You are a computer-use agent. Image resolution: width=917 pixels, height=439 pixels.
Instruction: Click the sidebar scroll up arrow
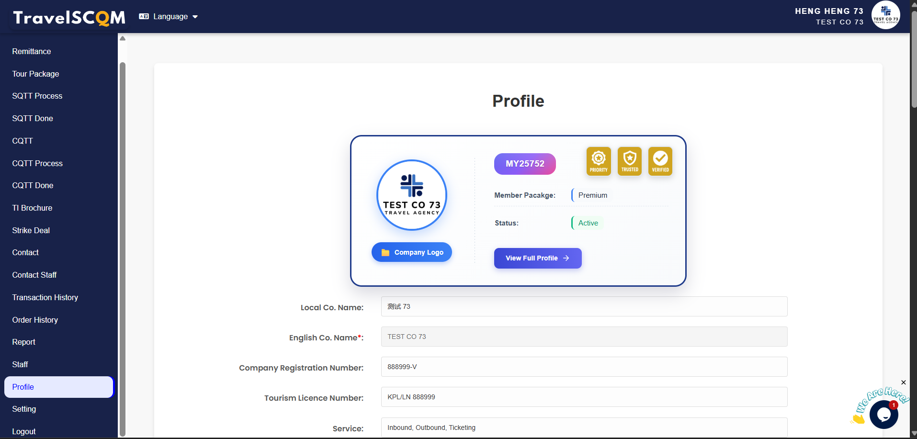[x=123, y=39]
